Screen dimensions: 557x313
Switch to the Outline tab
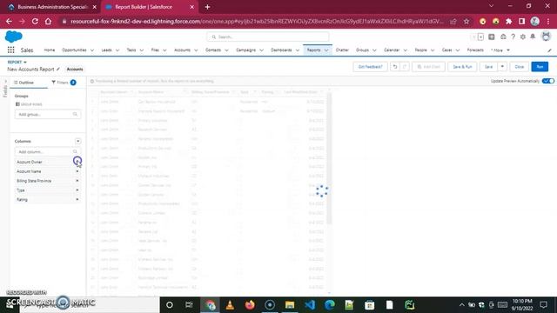(23, 83)
